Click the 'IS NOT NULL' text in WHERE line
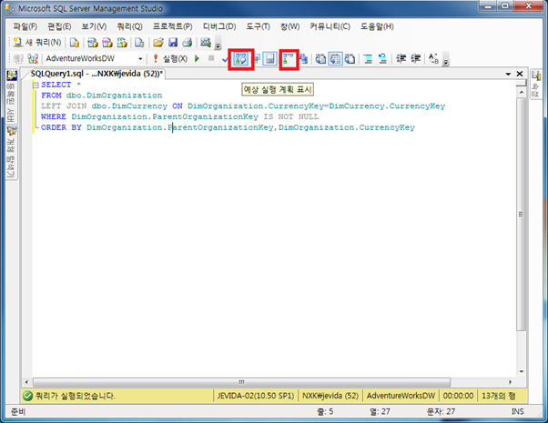The image size is (548, 423). tap(291, 116)
